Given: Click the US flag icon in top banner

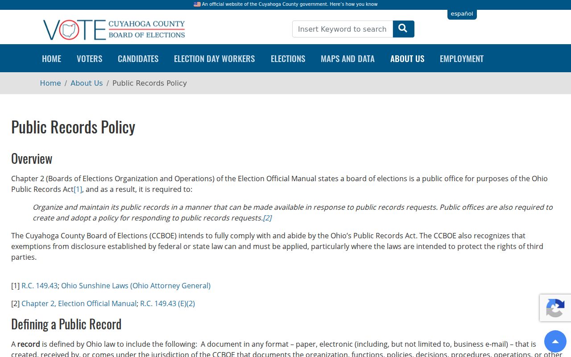Looking at the screenshot, I should (197, 4).
